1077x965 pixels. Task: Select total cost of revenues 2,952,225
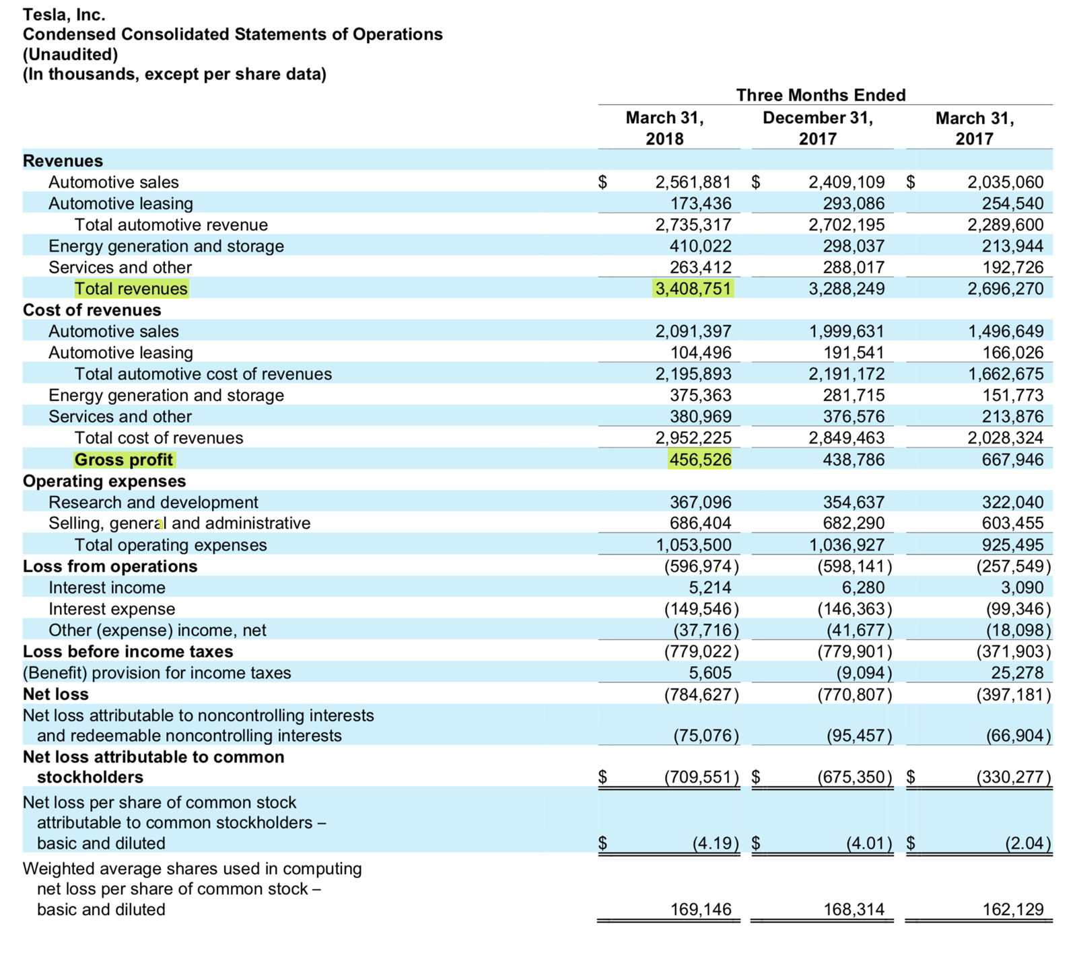(x=693, y=438)
